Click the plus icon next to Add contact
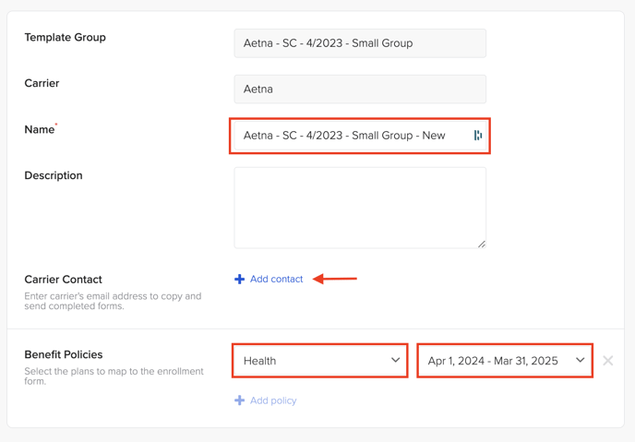 239,280
